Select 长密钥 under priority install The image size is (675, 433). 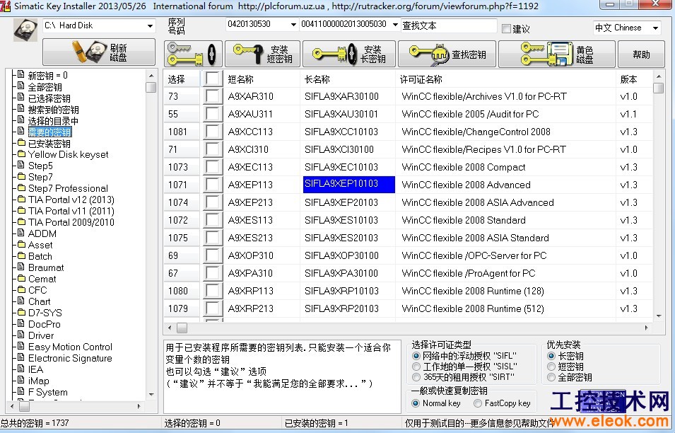point(551,356)
